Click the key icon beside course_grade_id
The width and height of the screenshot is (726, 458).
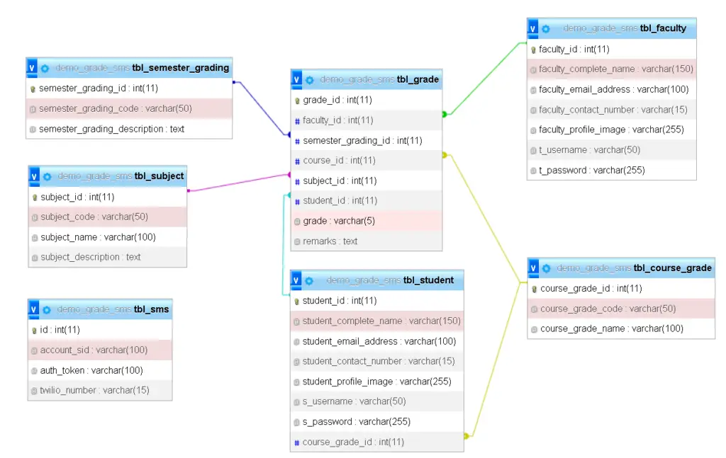(532, 288)
